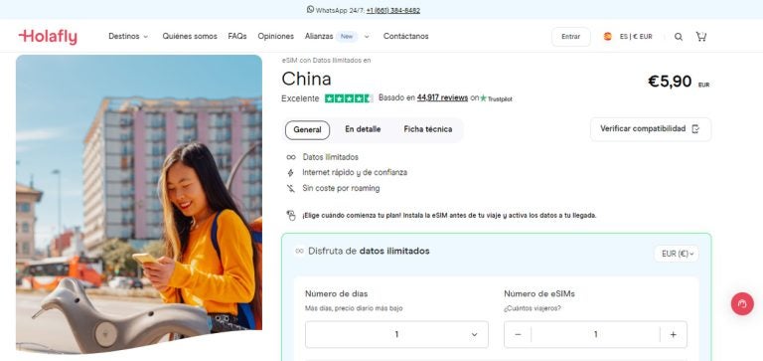Open Contáctanos page
The height and width of the screenshot is (361, 763).
pyautogui.click(x=405, y=37)
